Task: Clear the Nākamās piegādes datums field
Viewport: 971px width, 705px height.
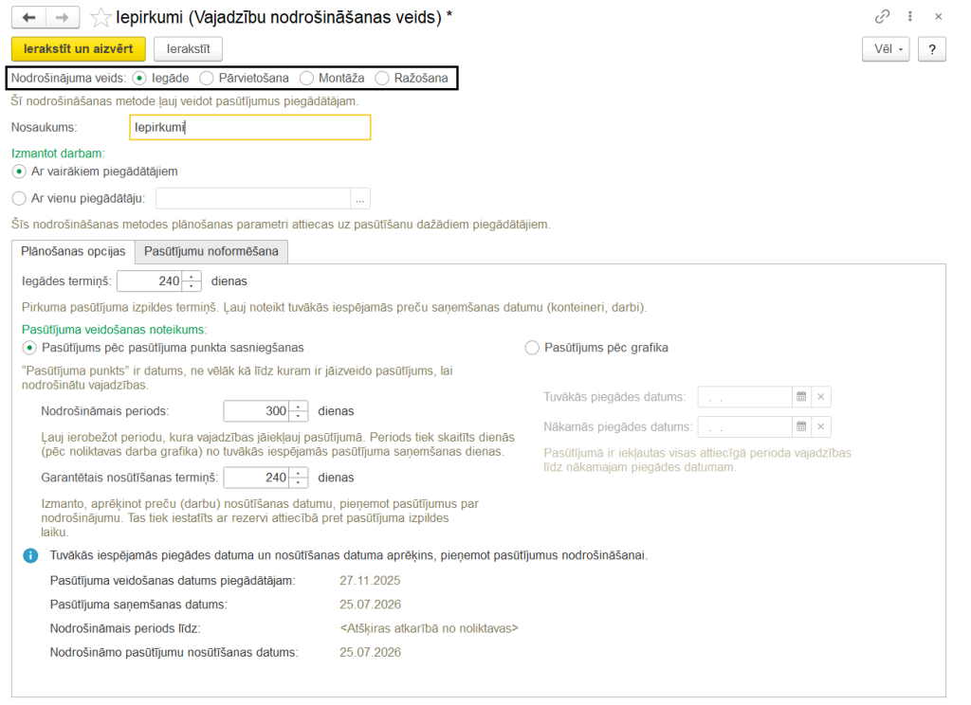Action: tap(821, 426)
